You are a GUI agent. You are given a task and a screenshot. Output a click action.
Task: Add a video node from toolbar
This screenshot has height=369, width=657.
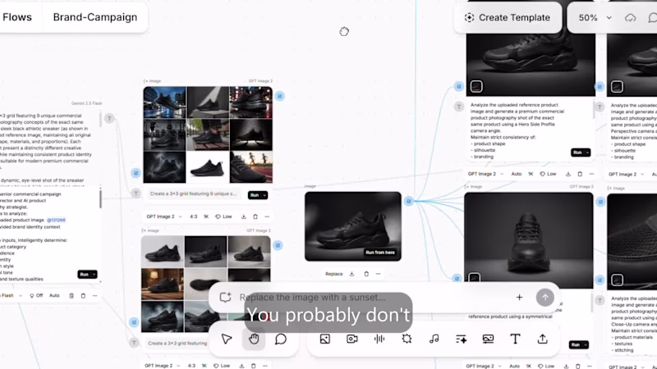click(x=352, y=339)
